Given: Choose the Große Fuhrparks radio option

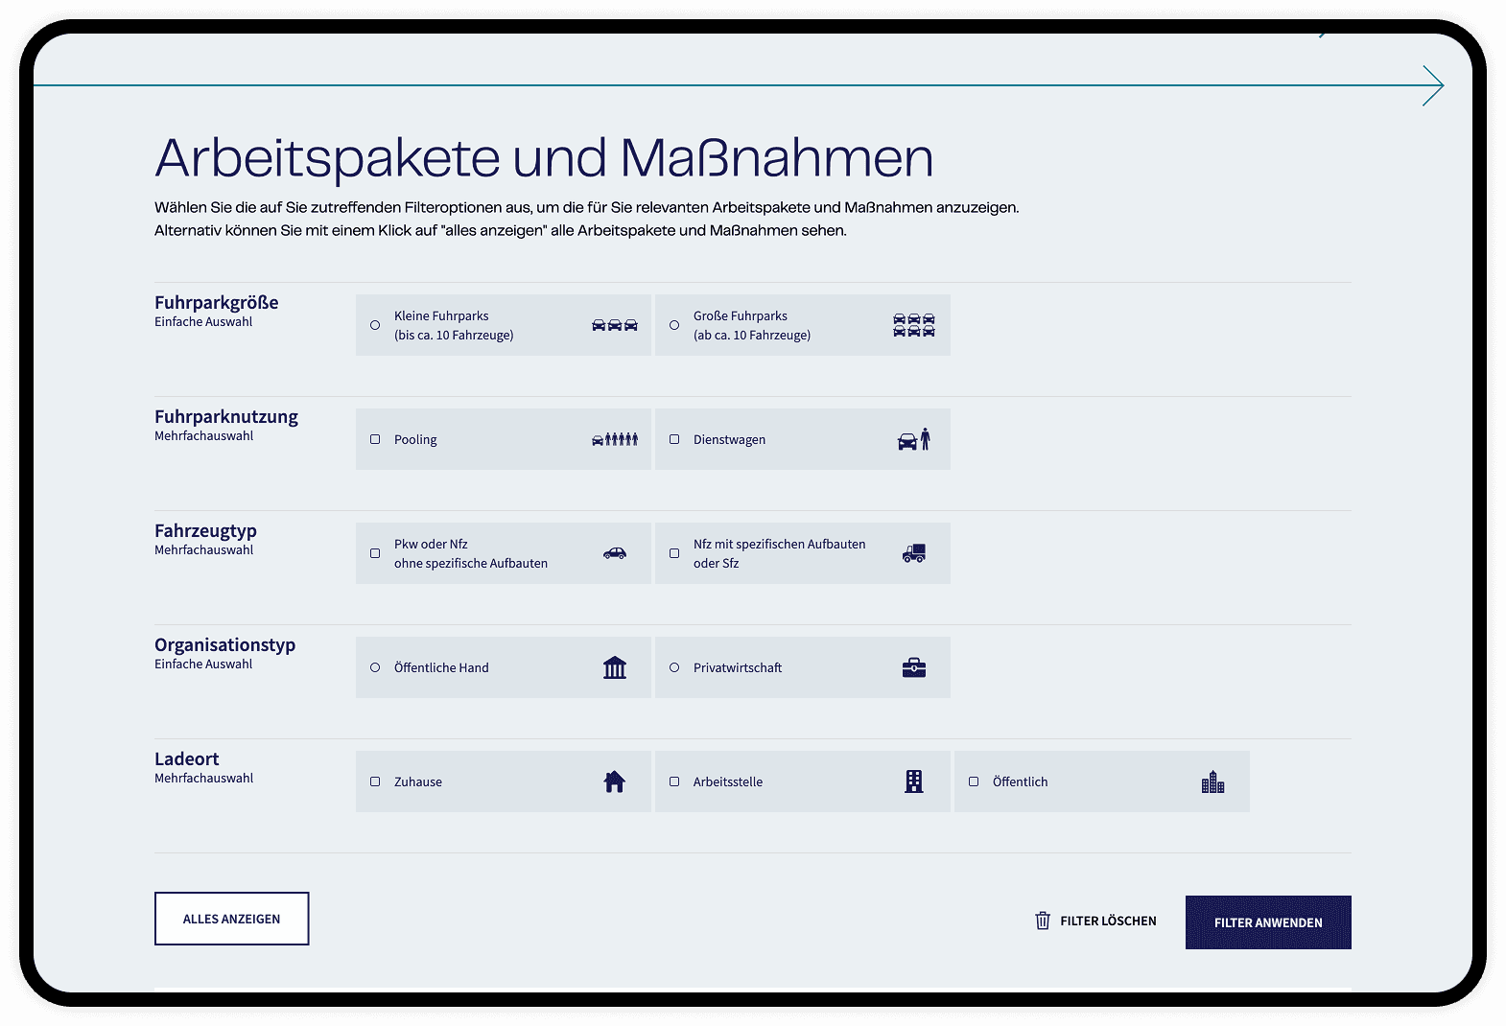Looking at the screenshot, I should tap(674, 325).
